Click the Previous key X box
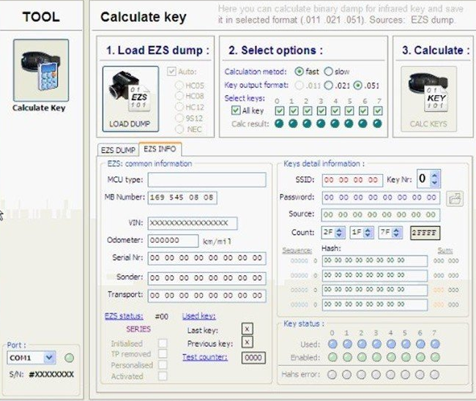Viewport: 476px width, 401px height. tap(247, 343)
